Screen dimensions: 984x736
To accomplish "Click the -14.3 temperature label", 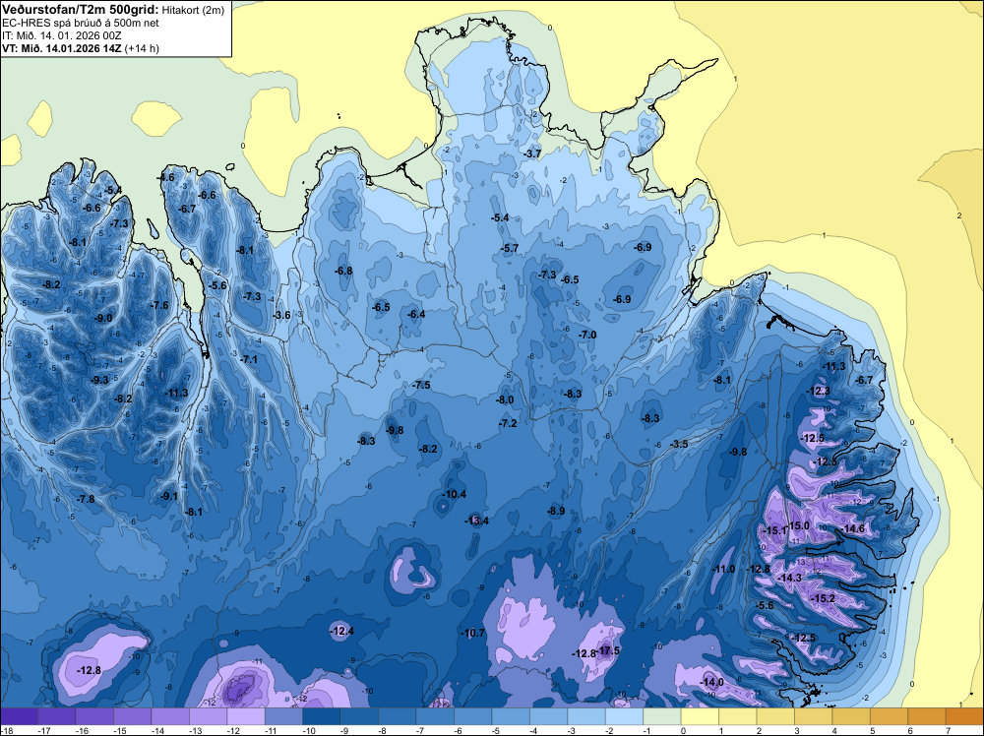I will [790, 578].
